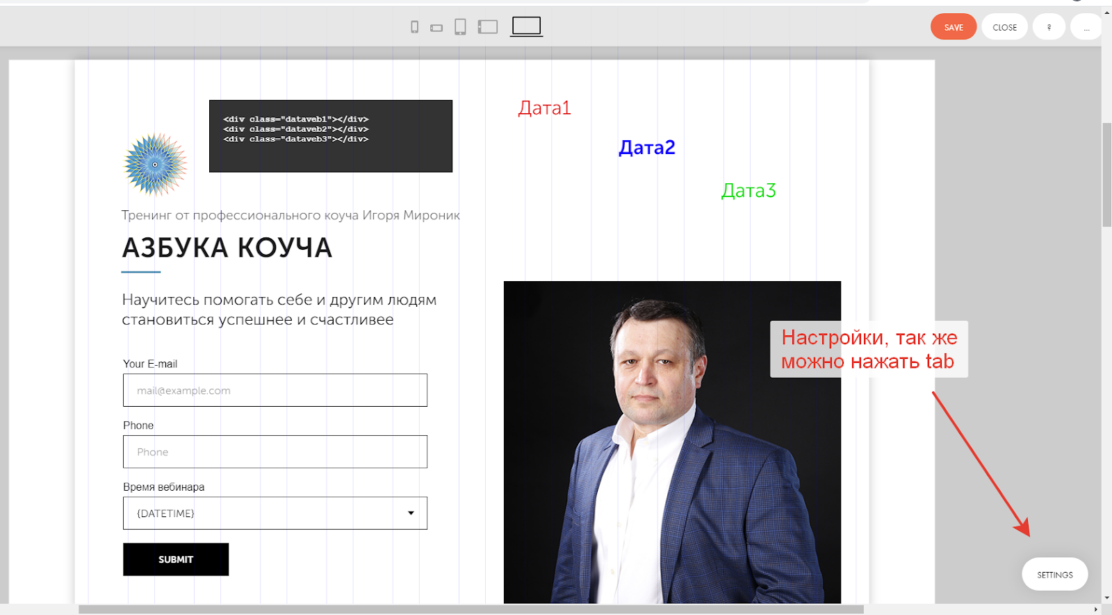Select the blue mandala logo image
The image size is (1112, 615).
[x=155, y=165]
